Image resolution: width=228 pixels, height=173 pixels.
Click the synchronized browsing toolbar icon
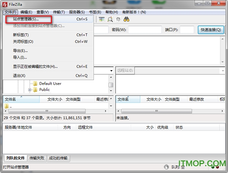(118, 19)
